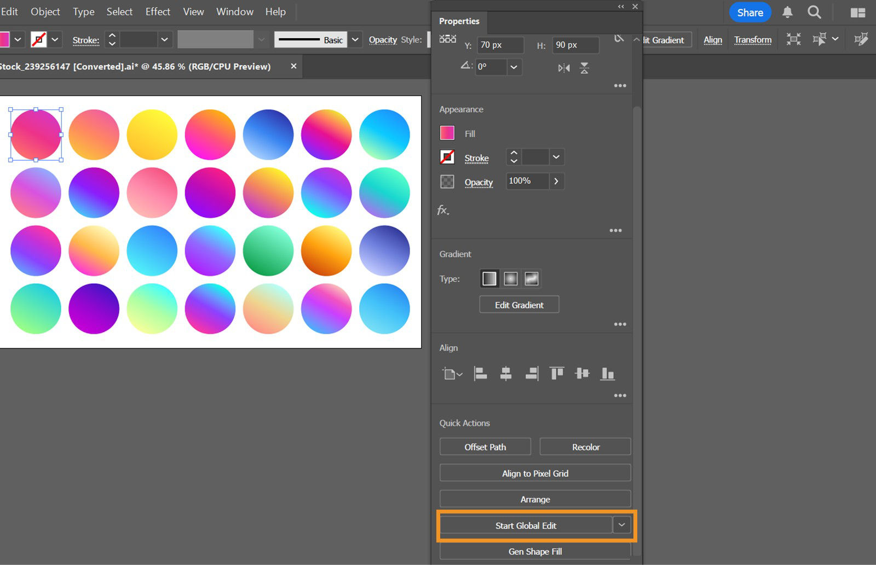Open the Effect menu

[158, 11]
